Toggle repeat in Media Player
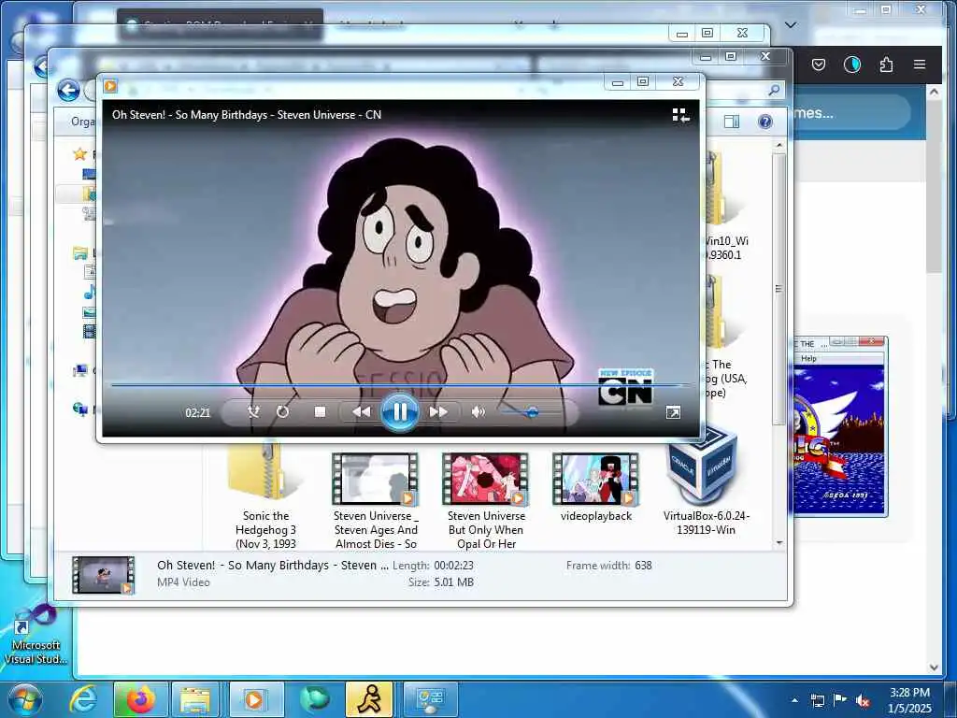The height and width of the screenshot is (718, 957). (282, 412)
